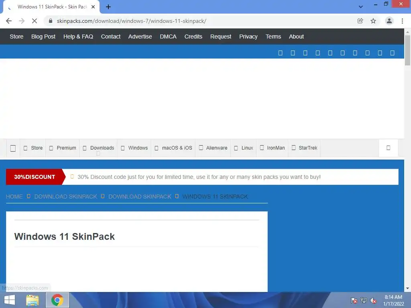This screenshot has width=411, height=308.
Task: Select the Windows 11 SkinPack tab
Action: tap(51, 7)
